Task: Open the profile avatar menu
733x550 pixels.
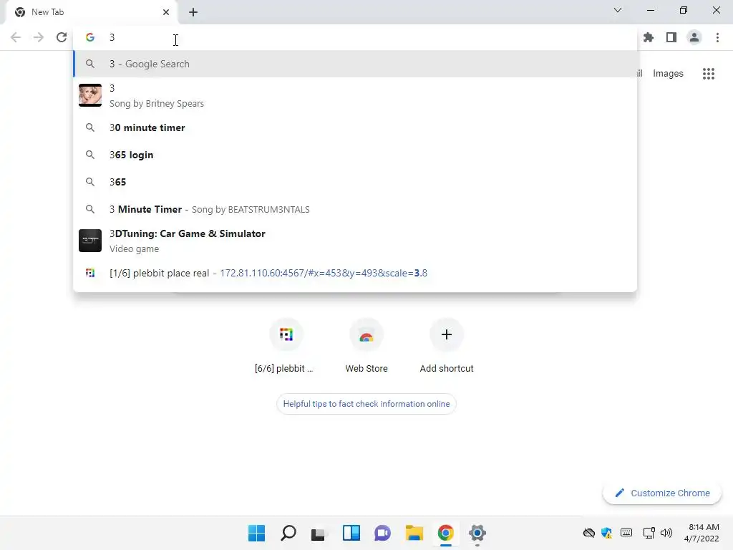Action: 694,37
